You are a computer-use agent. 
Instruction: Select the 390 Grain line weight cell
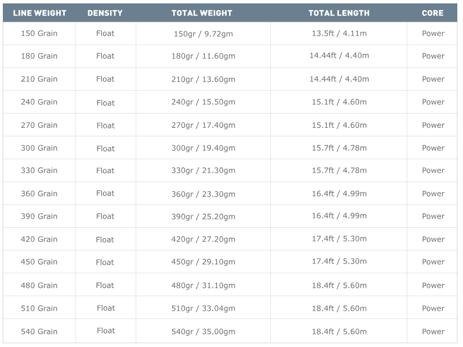[39, 216]
